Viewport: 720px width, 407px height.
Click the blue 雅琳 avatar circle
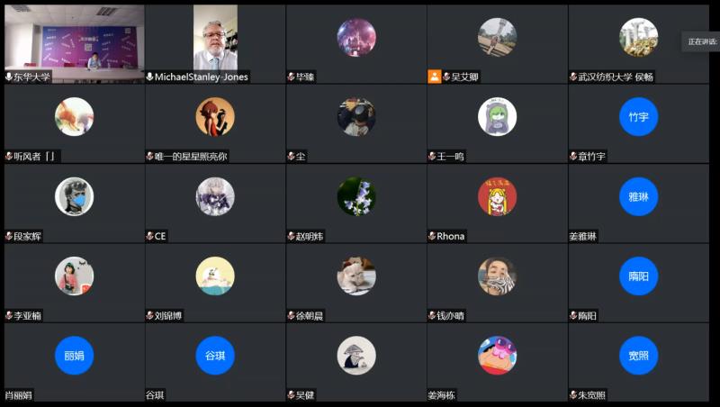pyautogui.click(x=638, y=196)
